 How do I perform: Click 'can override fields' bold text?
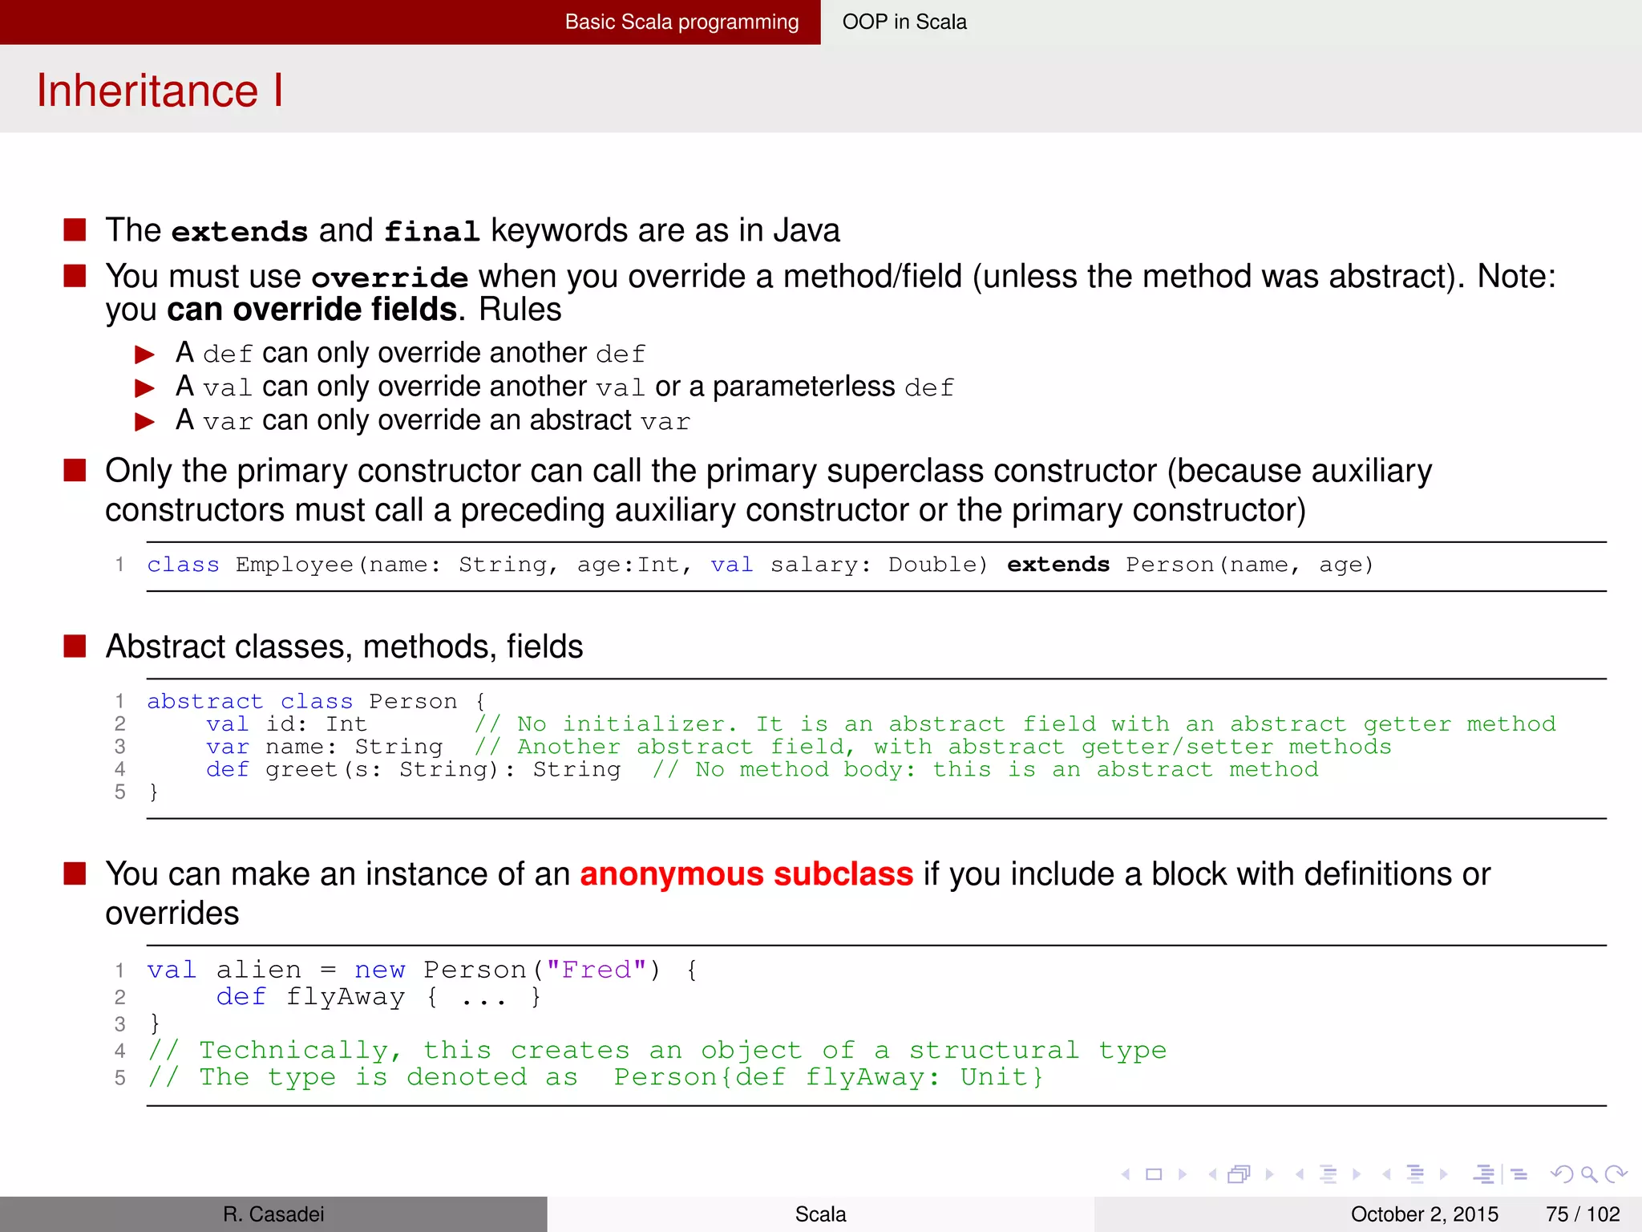(x=312, y=310)
